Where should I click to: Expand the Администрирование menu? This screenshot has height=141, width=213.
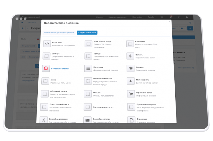[118, 17]
